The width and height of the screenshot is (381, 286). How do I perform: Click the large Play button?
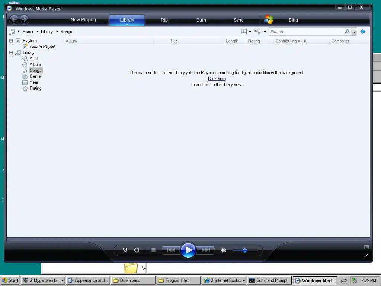pos(188,250)
